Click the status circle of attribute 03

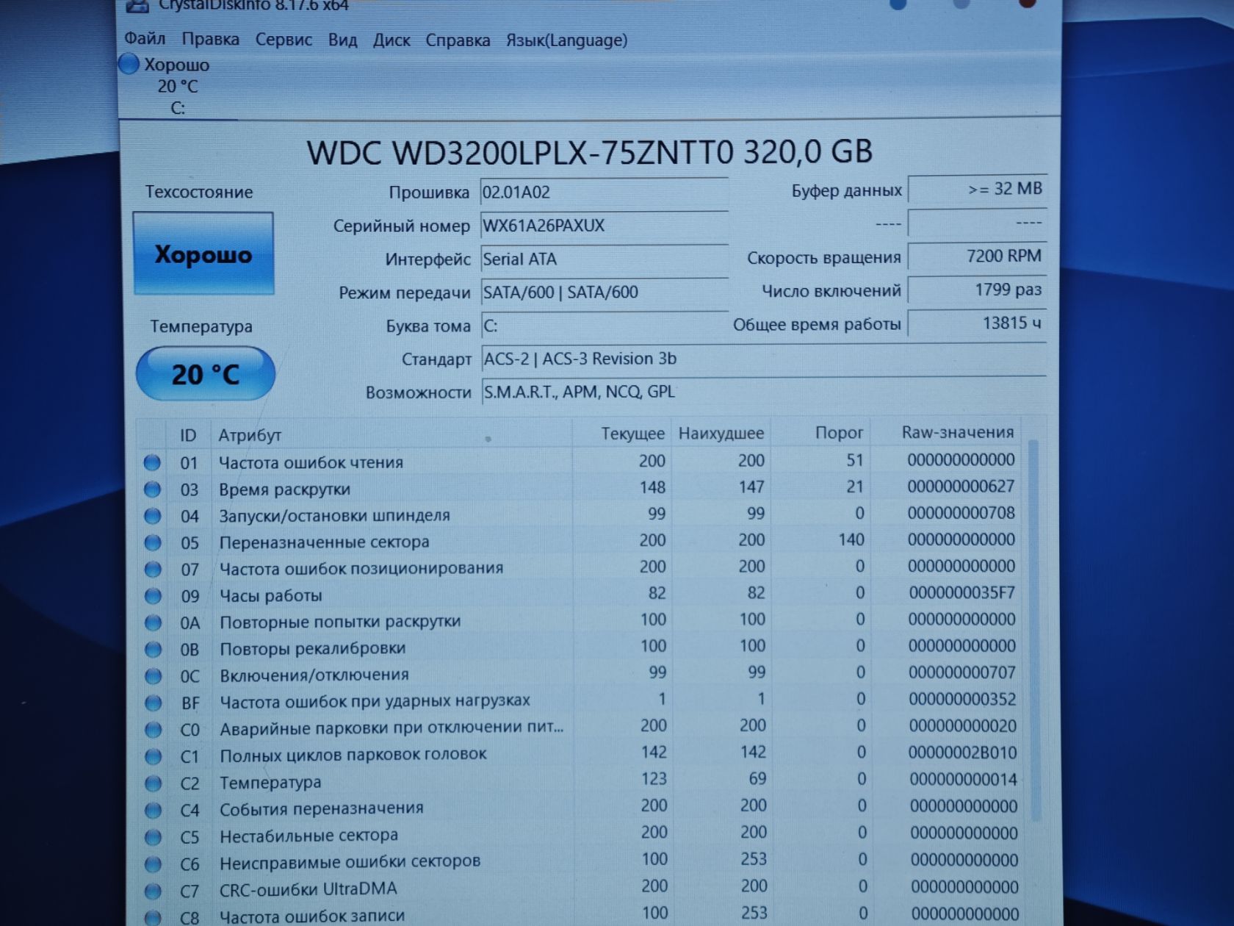[x=152, y=489]
